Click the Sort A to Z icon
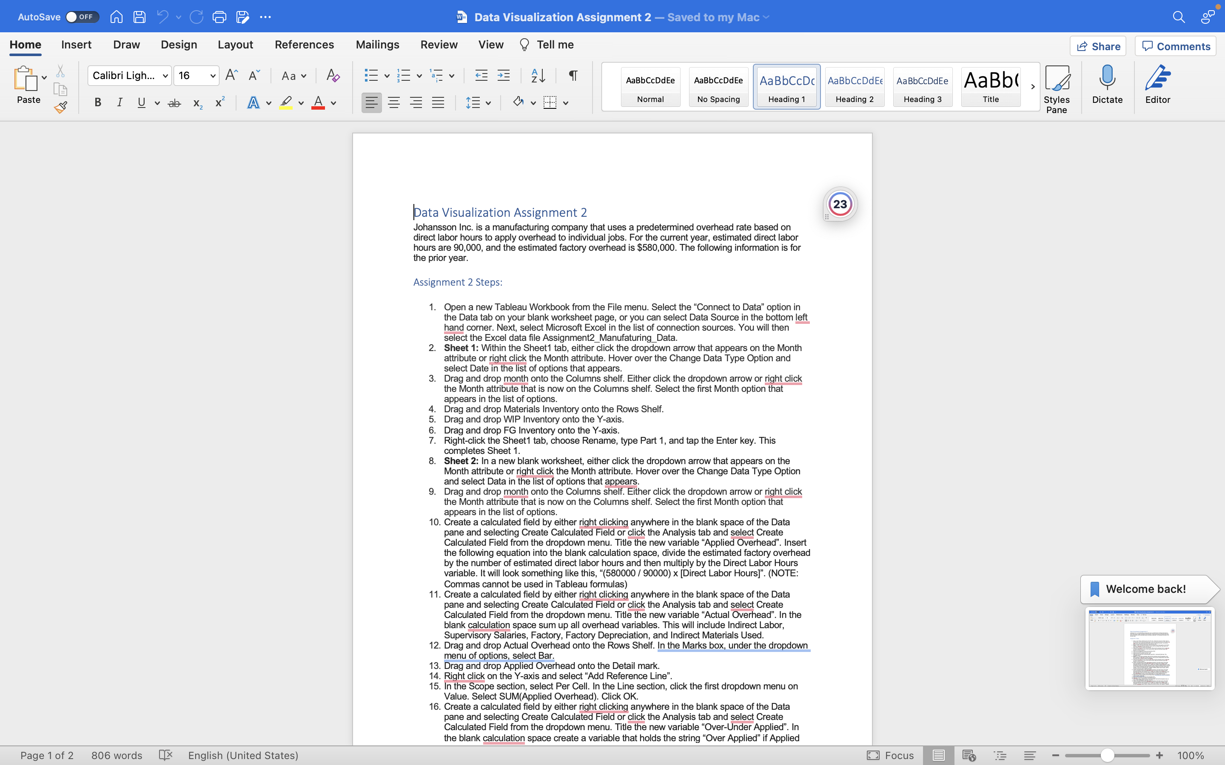Screen dimensions: 1225x765 (538, 76)
